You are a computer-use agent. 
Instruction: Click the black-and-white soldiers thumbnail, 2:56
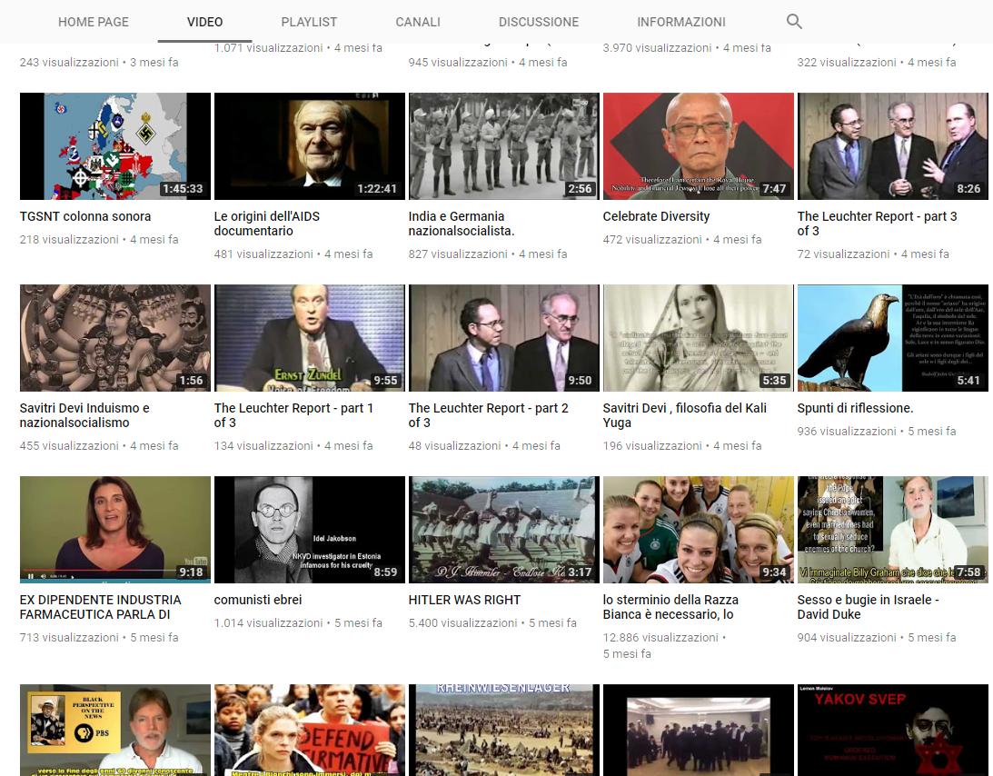pyautogui.click(x=503, y=145)
